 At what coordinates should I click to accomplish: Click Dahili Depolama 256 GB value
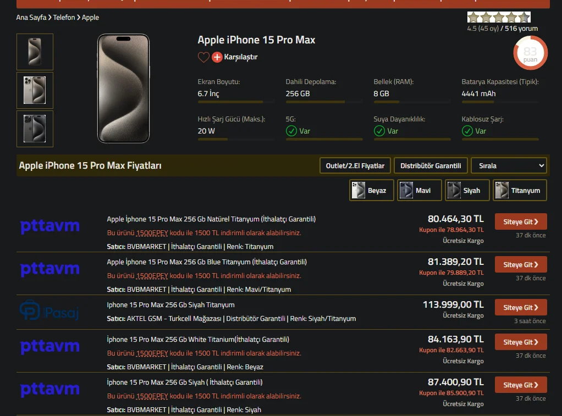click(x=297, y=93)
